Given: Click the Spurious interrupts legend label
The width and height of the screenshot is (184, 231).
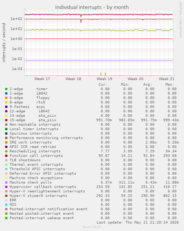Looking at the screenshot, I should pyautogui.click(x=31, y=133).
